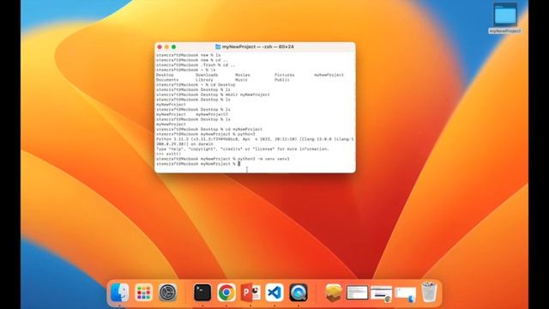Image resolution: width=549 pixels, height=309 pixels.
Task: Open the Trash in the Dock
Action: (429, 292)
